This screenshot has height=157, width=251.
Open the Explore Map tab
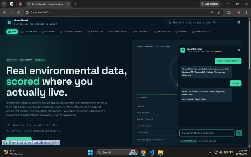tap(29, 32)
